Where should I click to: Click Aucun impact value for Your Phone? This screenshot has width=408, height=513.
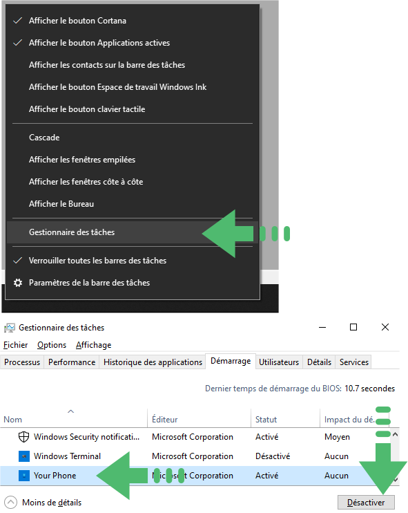(336, 476)
